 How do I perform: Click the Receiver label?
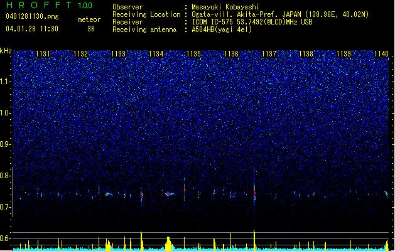pyautogui.click(x=127, y=22)
